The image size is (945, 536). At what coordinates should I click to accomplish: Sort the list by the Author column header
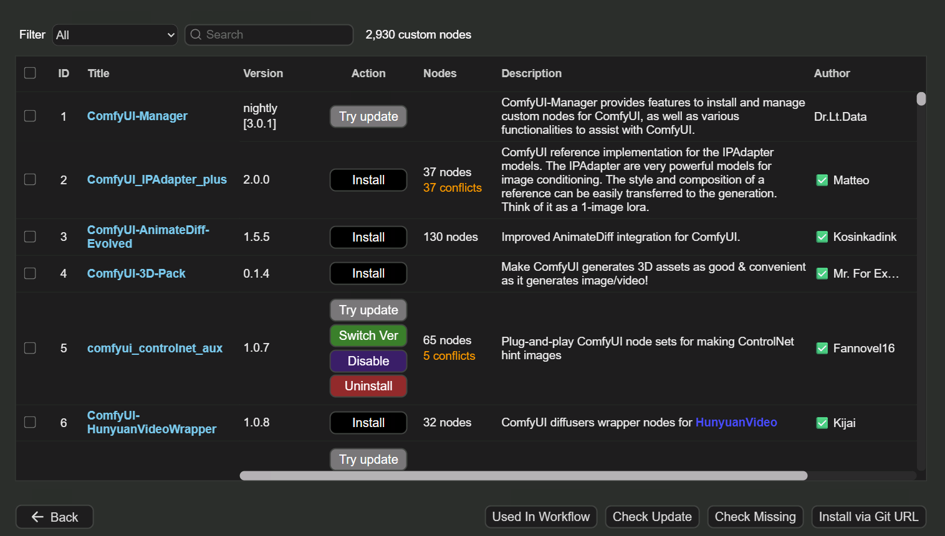(832, 73)
